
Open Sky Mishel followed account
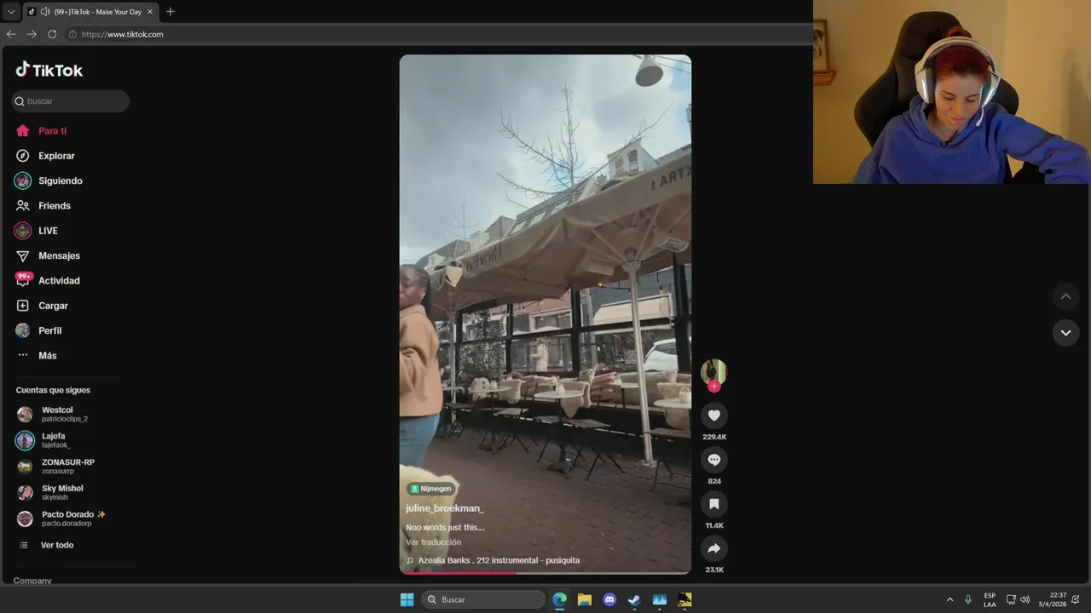pyautogui.click(x=50, y=492)
